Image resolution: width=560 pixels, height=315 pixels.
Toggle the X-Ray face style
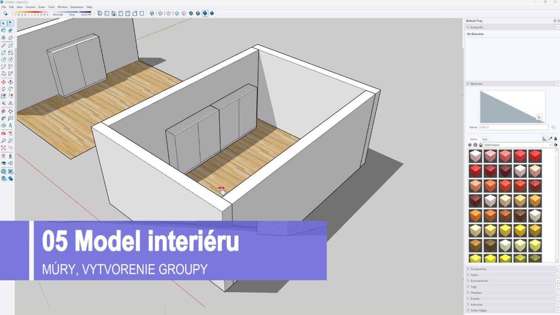152,13
